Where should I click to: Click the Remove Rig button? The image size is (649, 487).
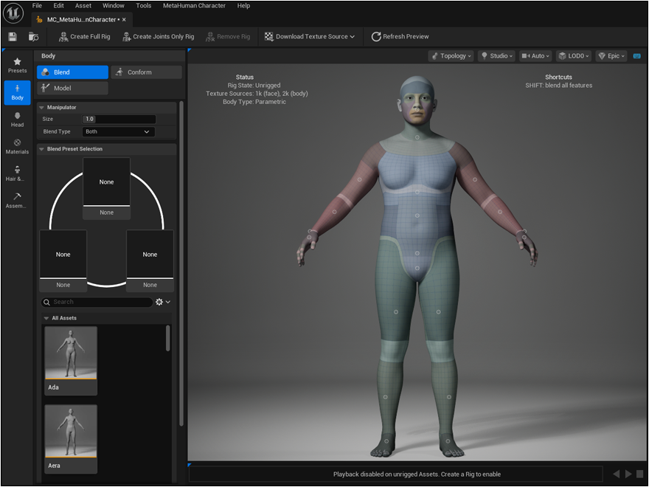pyautogui.click(x=228, y=37)
